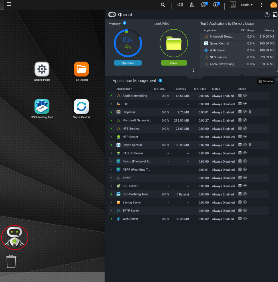Sort list by CPU Time column
This screenshot has width=278, height=282.
pyautogui.click(x=200, y=89)
